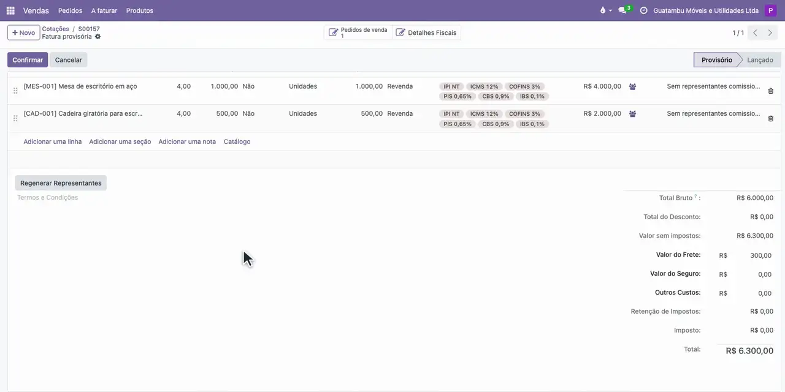Open the user avatar P menu

coord(771,10)
